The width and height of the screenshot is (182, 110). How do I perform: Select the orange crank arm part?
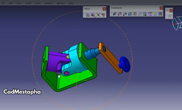(x=111, y=59)
